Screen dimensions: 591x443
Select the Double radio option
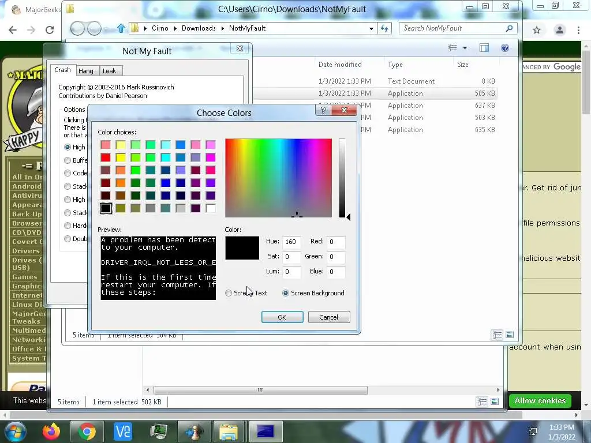[x=68, y=239]
